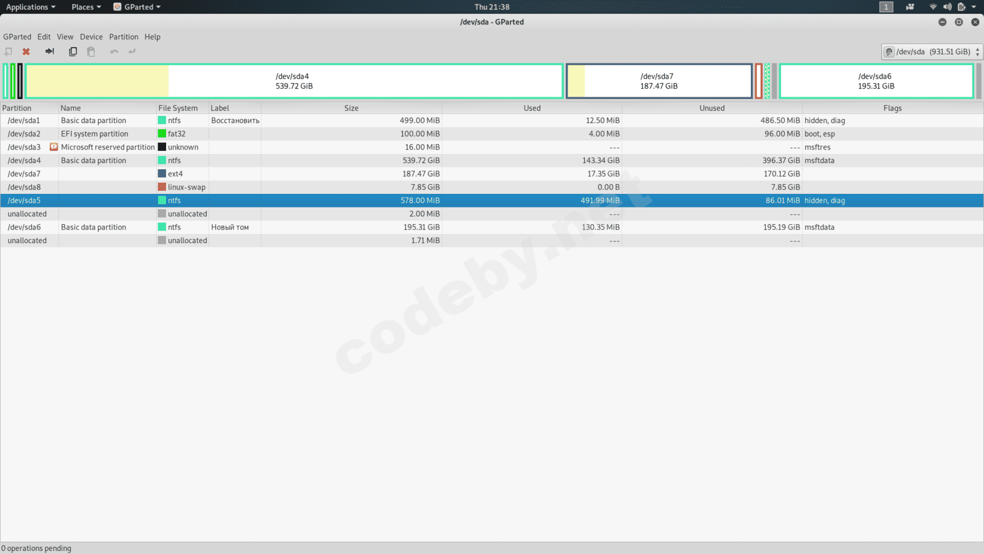Screen dimensions: 984x554
Task: Click ntfs color swatch in /dev/sda1 row
Action: [x=162, y=121]
